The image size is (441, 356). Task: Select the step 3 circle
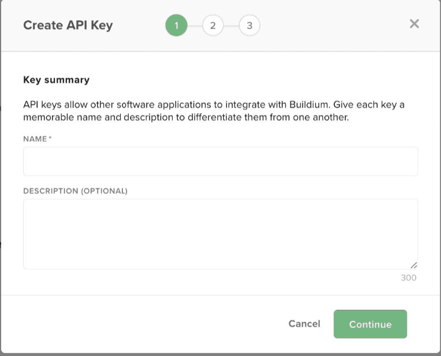(249, 25)
